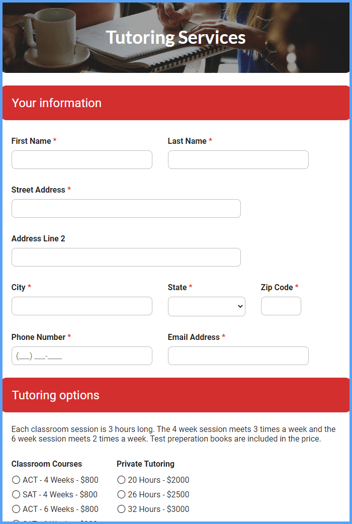Image resolution: width=352 pixels, height=524 pixels.
Task: Click the City input box
Action: click(82, 306)
